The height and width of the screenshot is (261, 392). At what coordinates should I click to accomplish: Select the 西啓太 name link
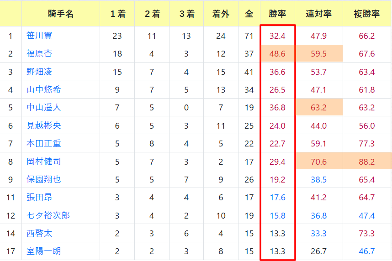pos(39,233)
